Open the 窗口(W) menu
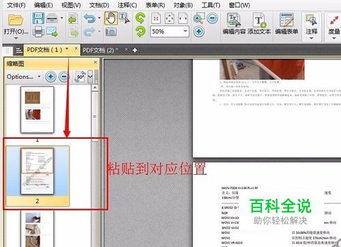 (x=239, y=5)
